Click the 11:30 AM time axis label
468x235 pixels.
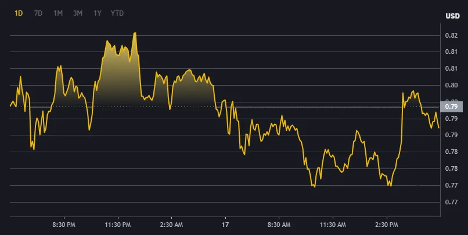coord(333,225)
